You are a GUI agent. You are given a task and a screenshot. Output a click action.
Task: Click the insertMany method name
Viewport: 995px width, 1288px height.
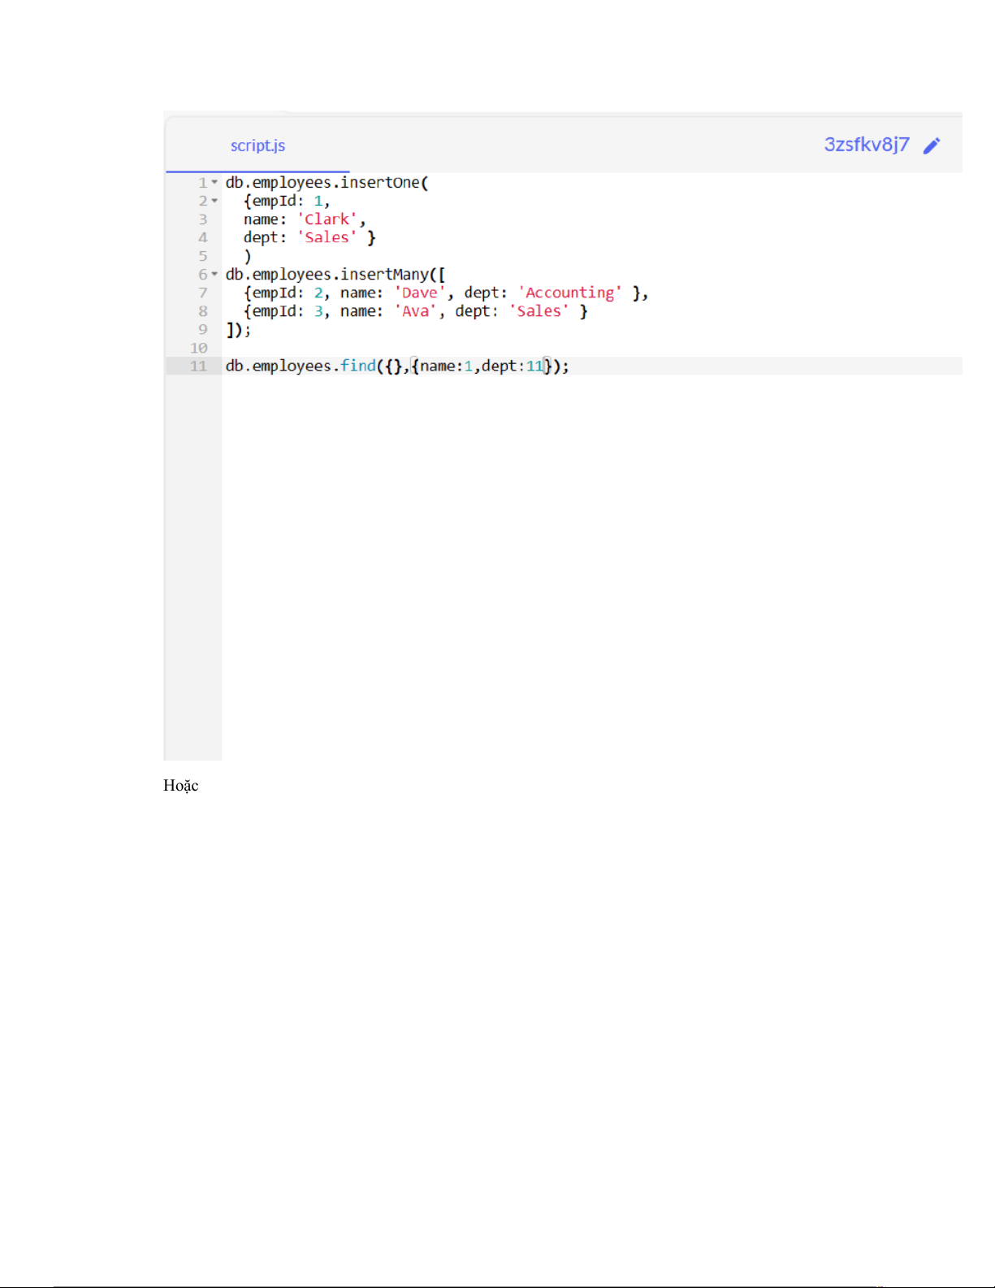click(383, 275)
